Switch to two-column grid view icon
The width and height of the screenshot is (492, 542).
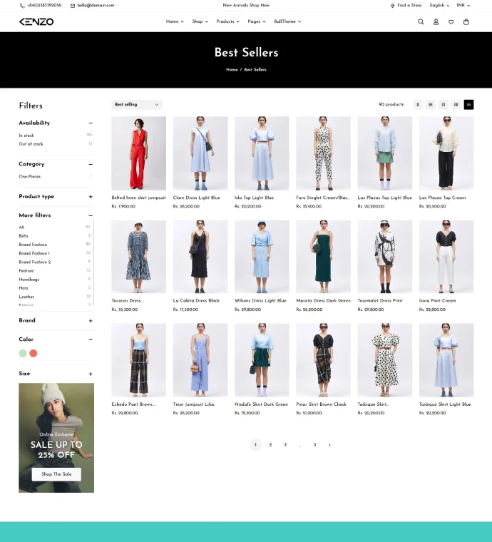coord(444,104)
